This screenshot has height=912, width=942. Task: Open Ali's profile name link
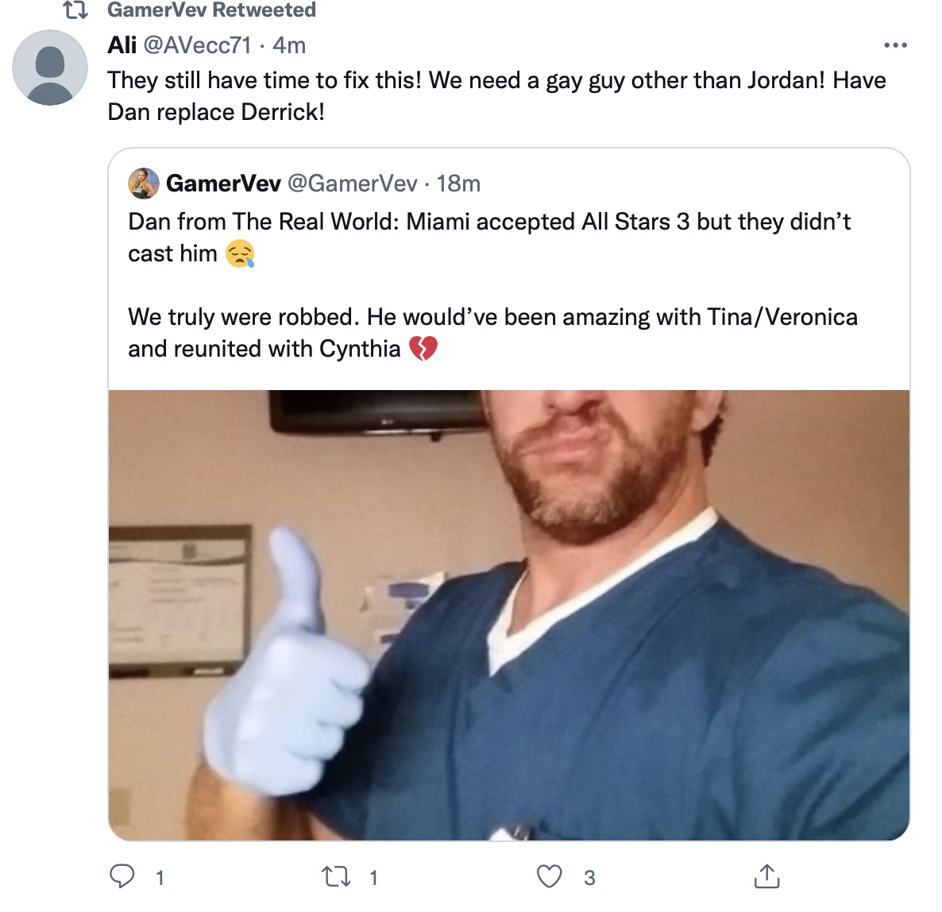[x=122, y=45]
